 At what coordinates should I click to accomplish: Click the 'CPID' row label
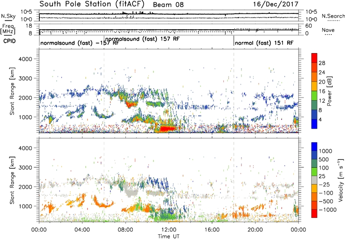click(x=9, y=41)
